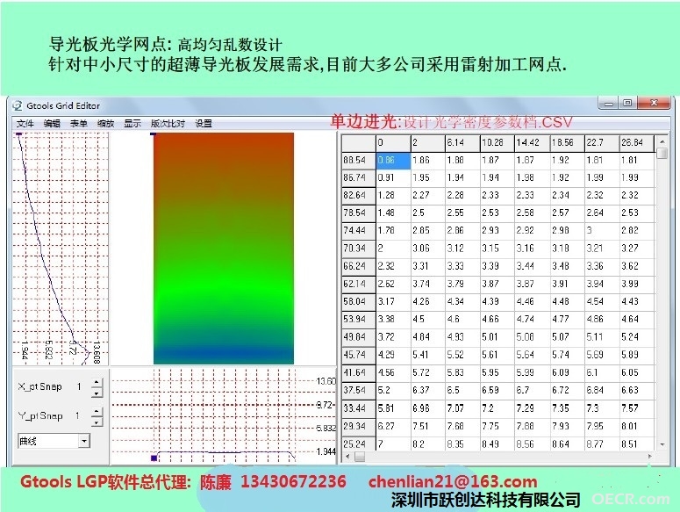Open the 缩放 menu
Screen dimensions: 680x512
coord(105,124)
